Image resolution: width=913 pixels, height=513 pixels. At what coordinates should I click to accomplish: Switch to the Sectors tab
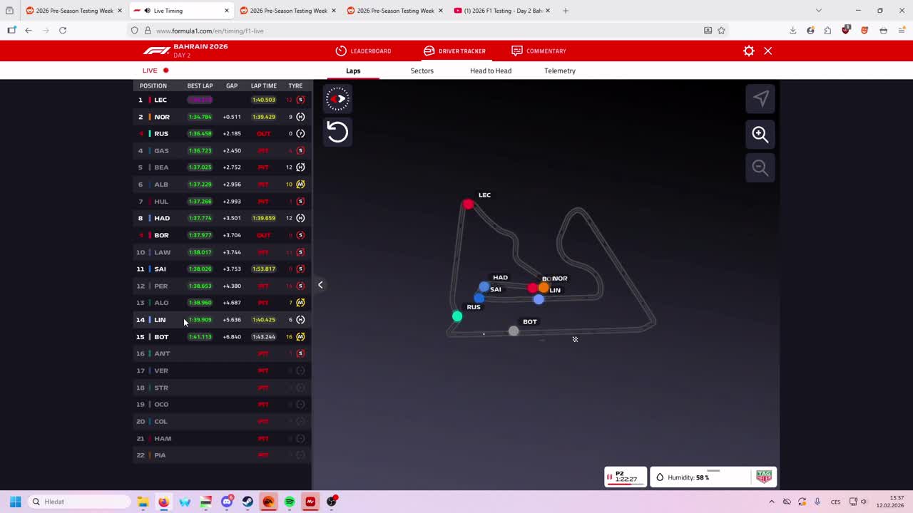click(x=422, y=71)
